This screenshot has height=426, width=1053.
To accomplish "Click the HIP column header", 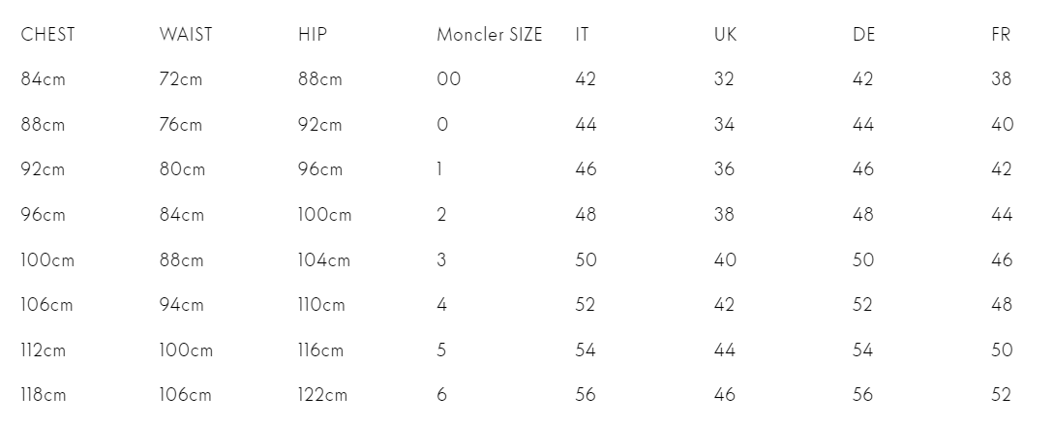I will 313,34.
